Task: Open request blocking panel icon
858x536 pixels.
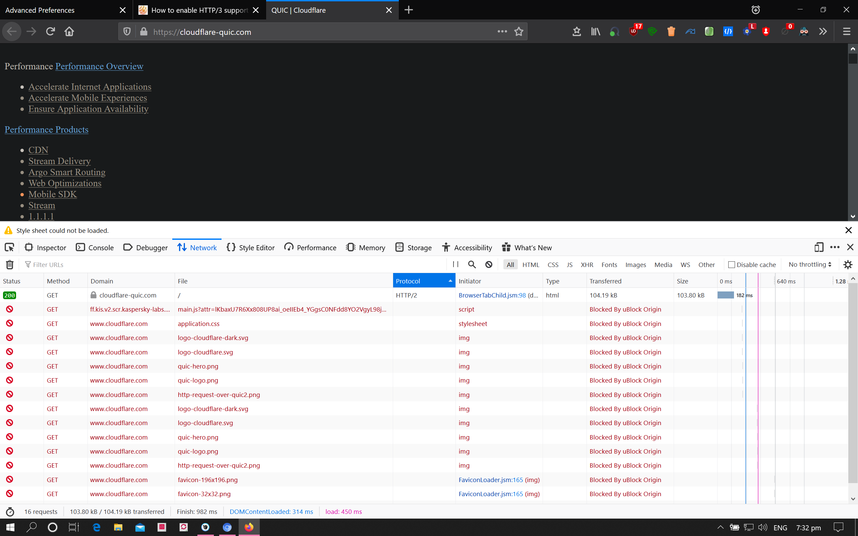Action: (489, 264)
